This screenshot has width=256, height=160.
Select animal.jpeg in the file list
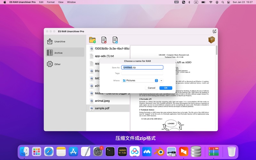(108, 101)
